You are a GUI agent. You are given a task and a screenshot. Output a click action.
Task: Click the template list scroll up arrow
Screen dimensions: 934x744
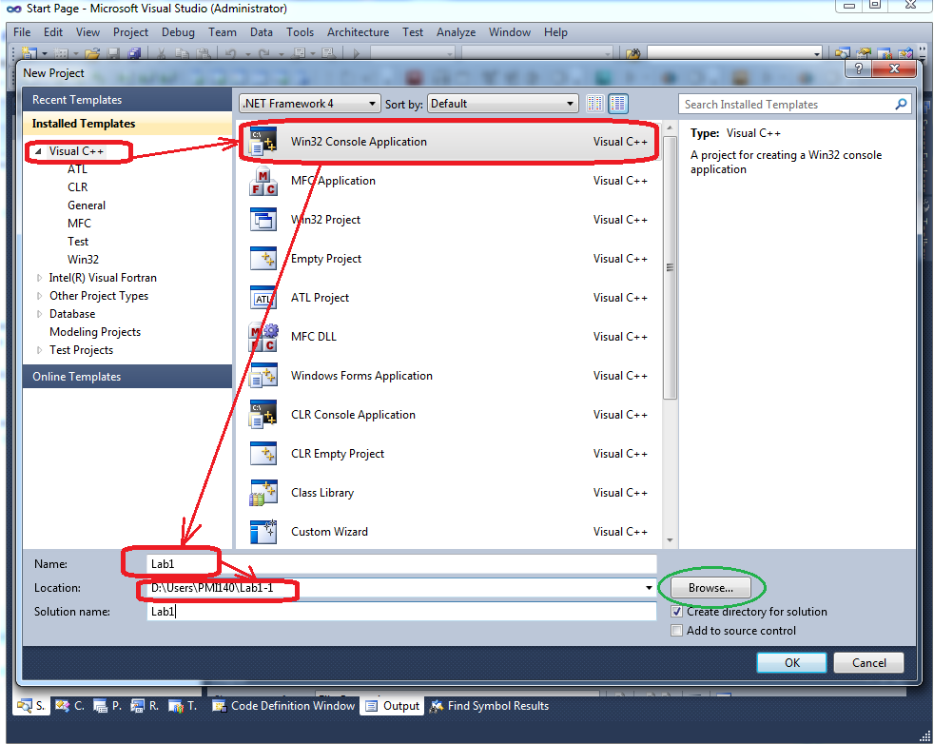click(671, 128)
